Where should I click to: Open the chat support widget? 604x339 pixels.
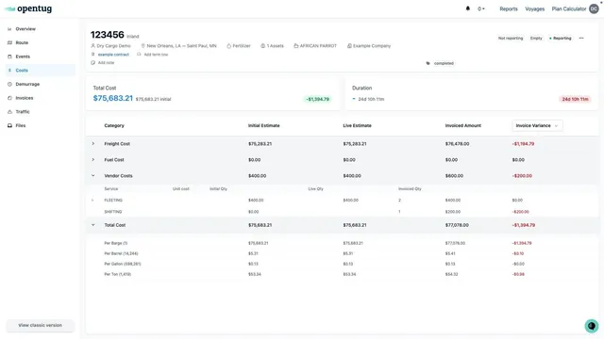pyautogui.click(x=592, y=326)
